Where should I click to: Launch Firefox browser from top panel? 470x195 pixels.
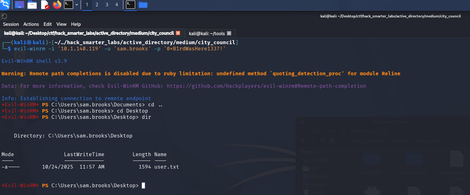pos(57,5)
